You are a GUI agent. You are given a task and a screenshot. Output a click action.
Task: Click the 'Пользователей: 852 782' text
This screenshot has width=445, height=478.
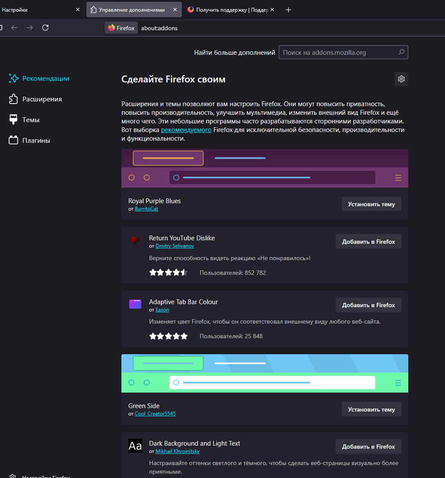[x=232, y=273]
